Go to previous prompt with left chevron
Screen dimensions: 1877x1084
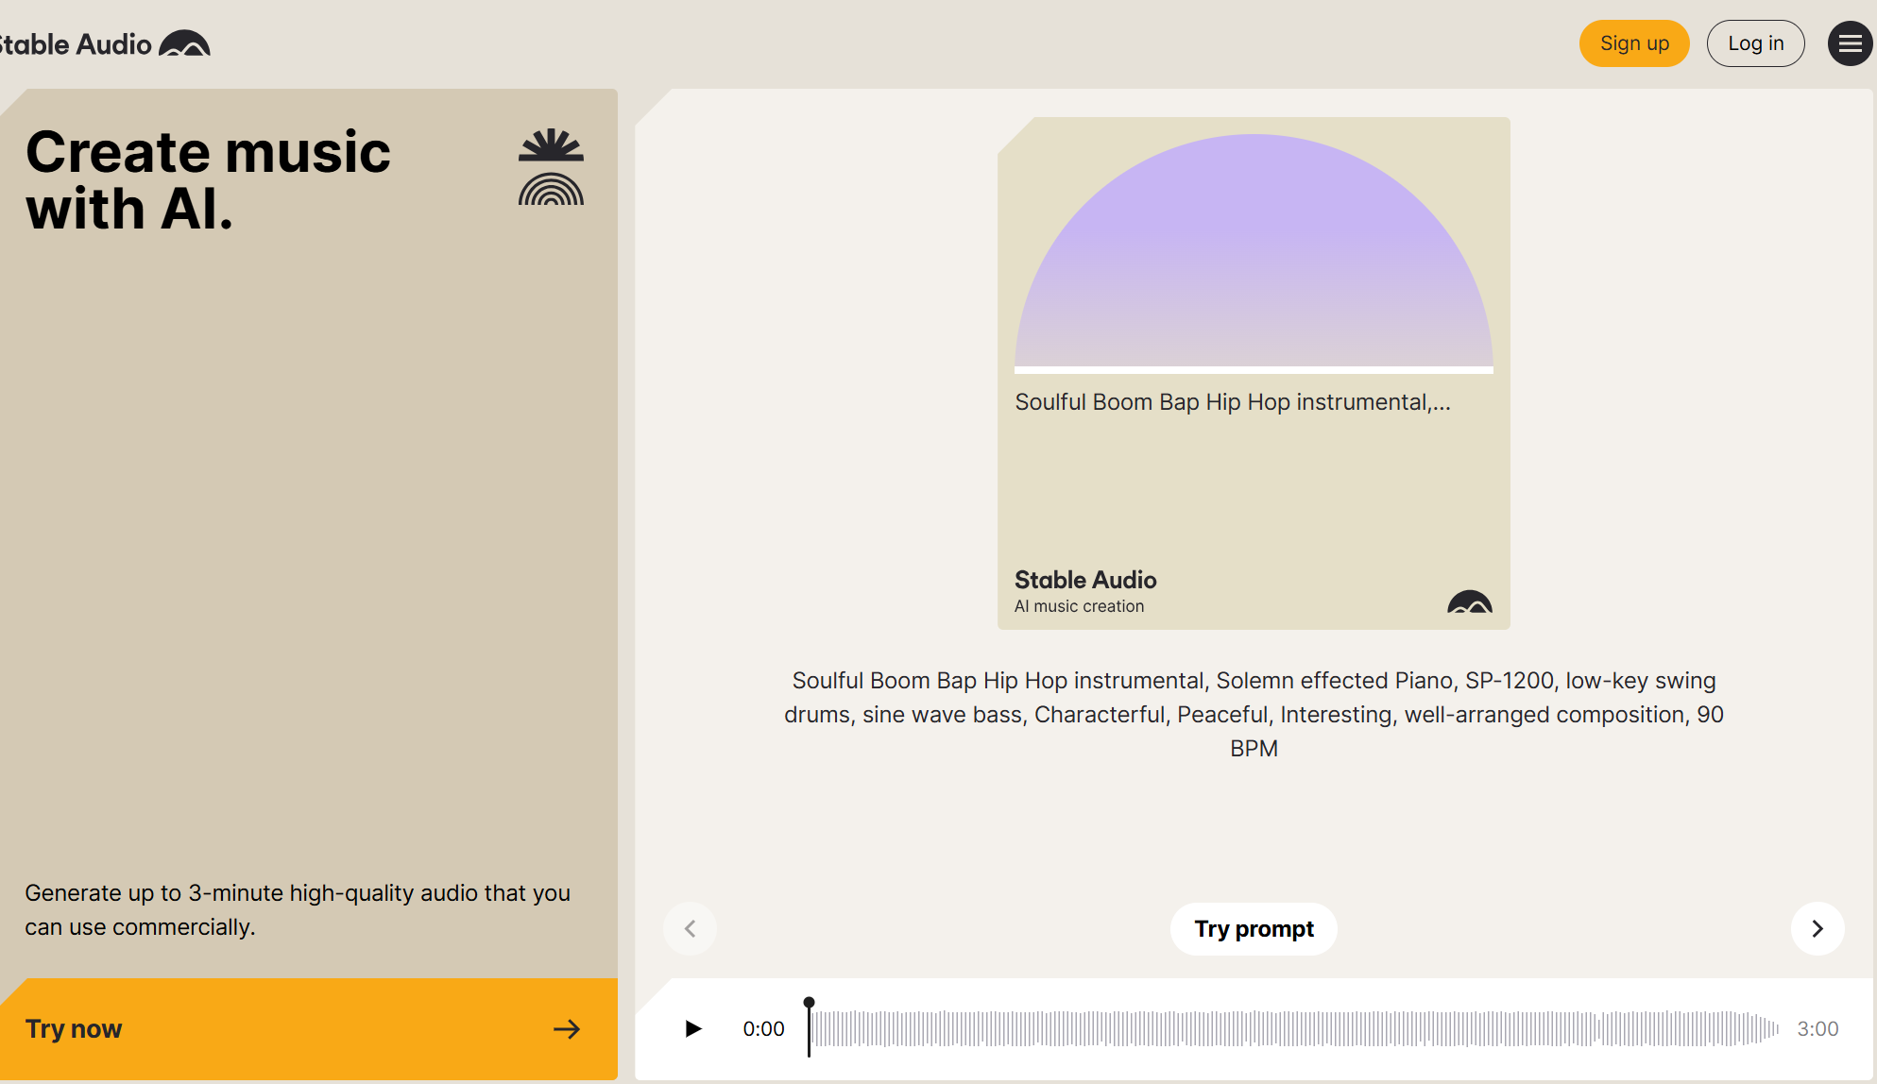tap(690, 929)
